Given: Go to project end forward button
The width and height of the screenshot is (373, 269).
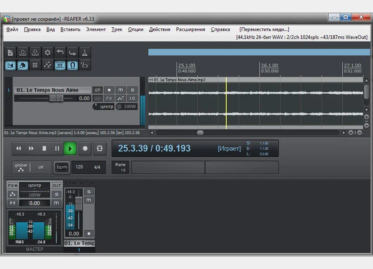Looking at the screenshot, I should 31,149.
